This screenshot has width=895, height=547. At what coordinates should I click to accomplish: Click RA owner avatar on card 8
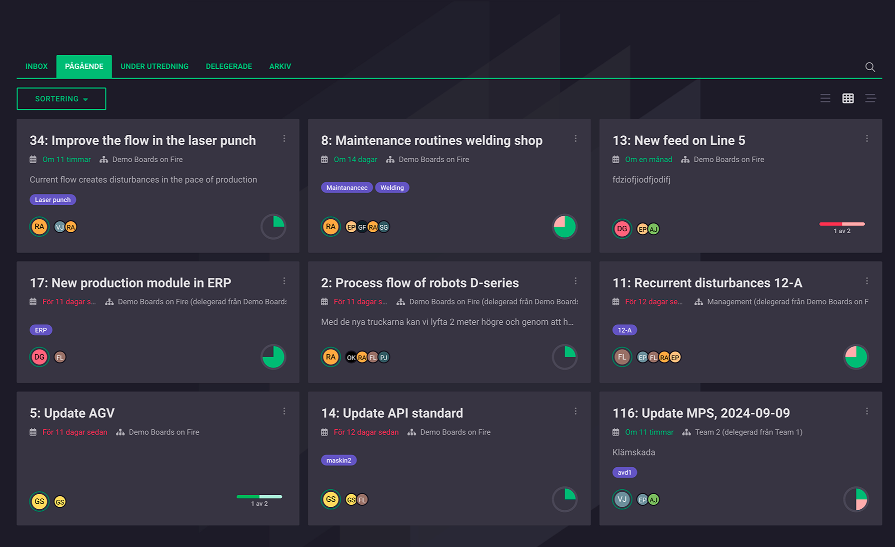[331, 227]
